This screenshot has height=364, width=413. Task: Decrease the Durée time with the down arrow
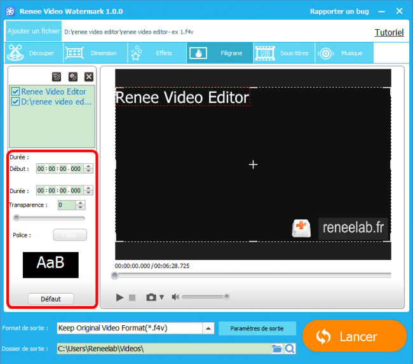(x=88, y=192)
